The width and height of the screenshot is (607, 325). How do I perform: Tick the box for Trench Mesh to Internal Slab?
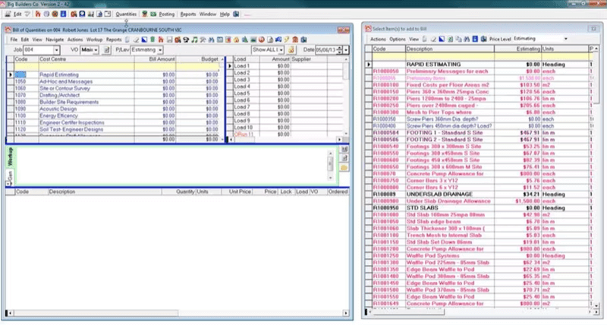tap(368, 235)
